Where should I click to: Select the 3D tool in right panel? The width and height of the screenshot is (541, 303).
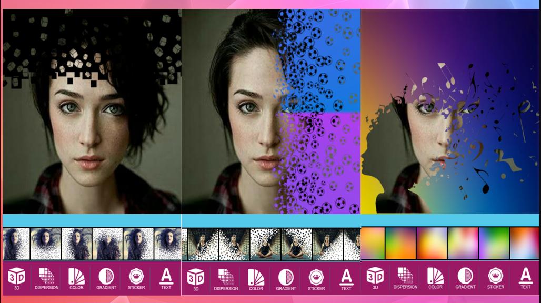tap(375, 277)
